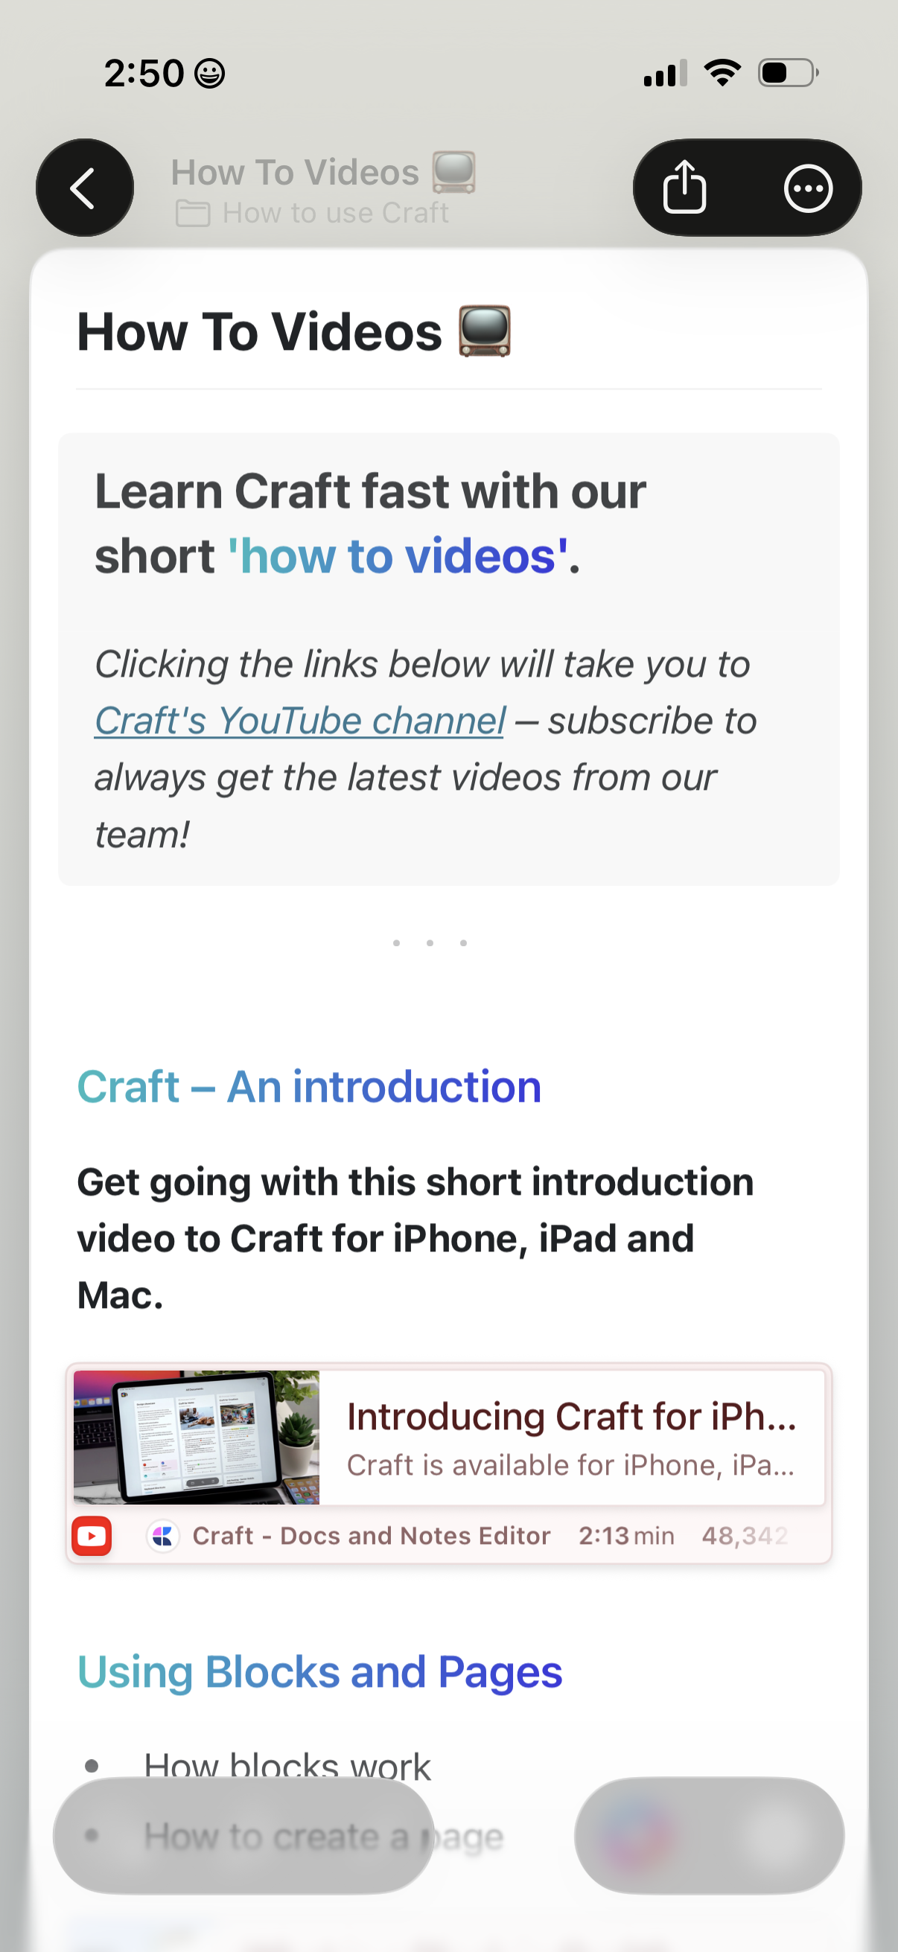898x1952 pixels.
Task: Tap the Craft – An introduction heading
Action: pos(309,1086)
